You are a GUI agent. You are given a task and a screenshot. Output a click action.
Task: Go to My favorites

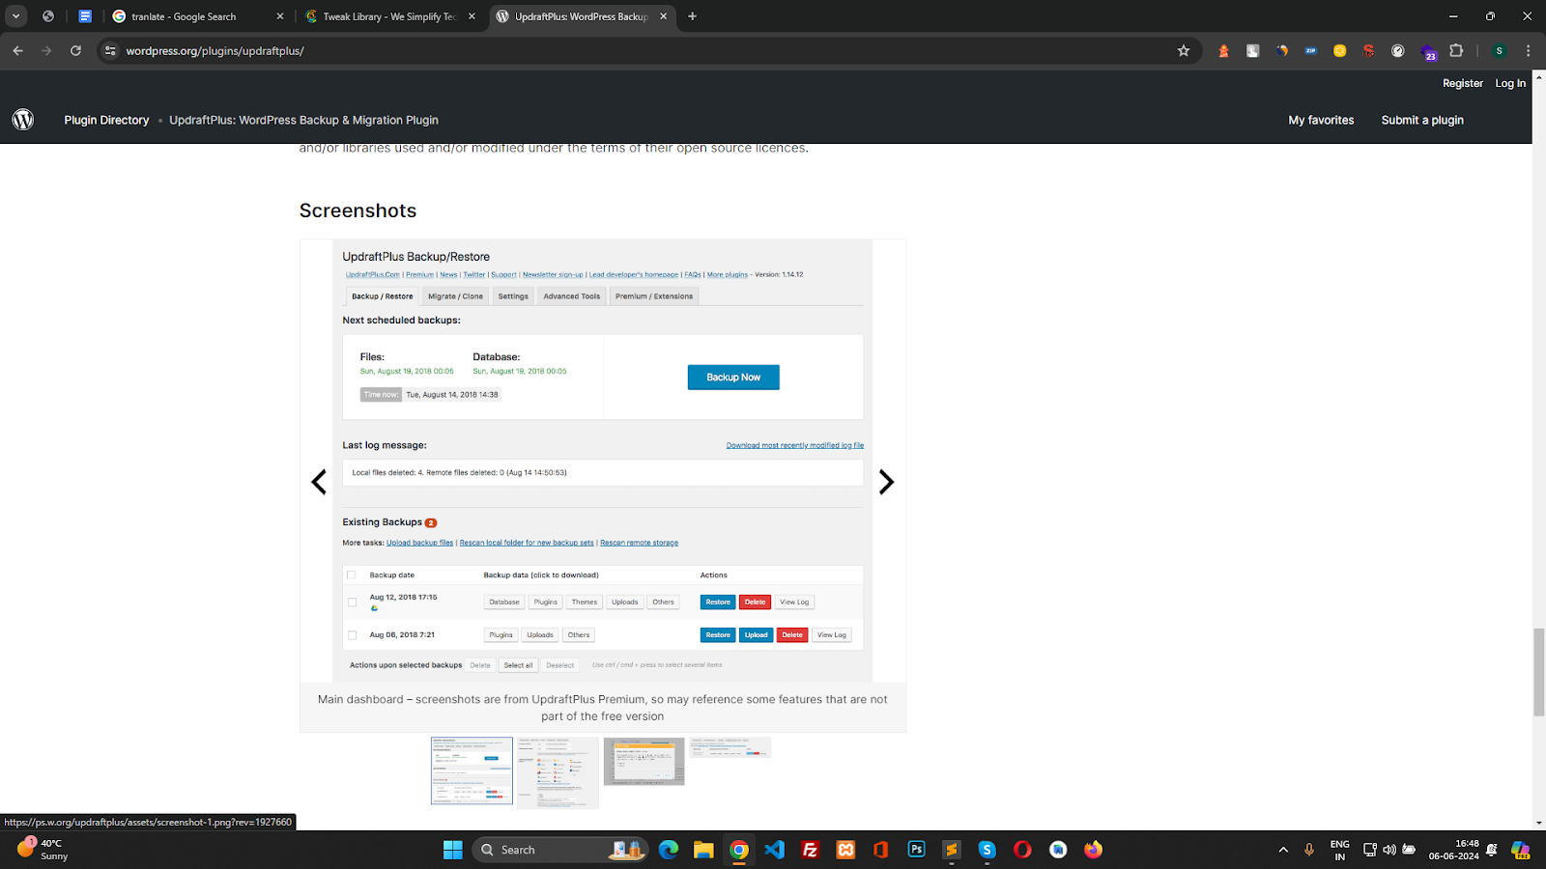(x=1321, y=120)
